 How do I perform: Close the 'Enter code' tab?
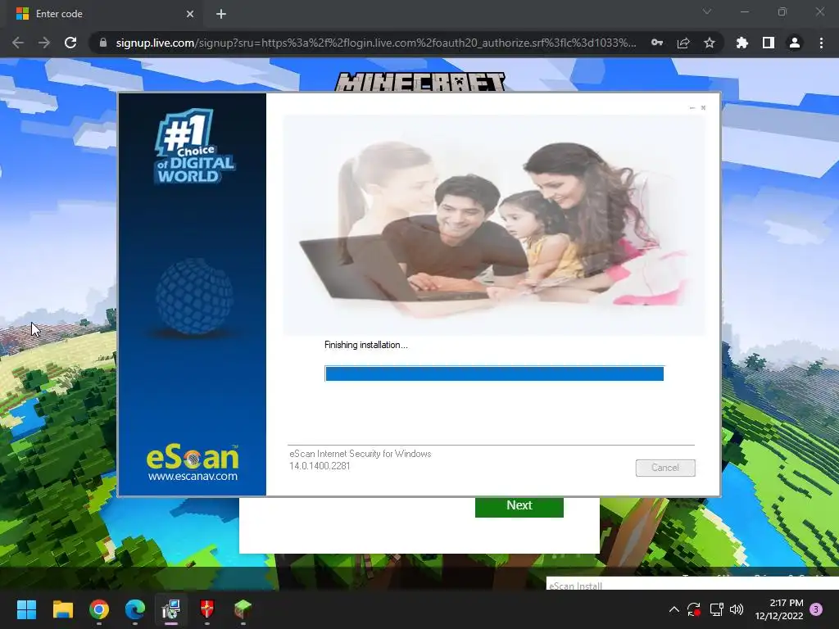(x=190, y=14)
